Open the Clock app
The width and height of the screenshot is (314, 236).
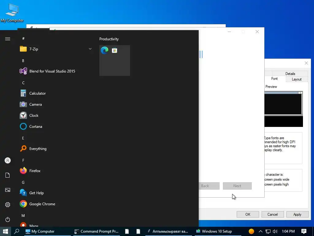[56, 116]
